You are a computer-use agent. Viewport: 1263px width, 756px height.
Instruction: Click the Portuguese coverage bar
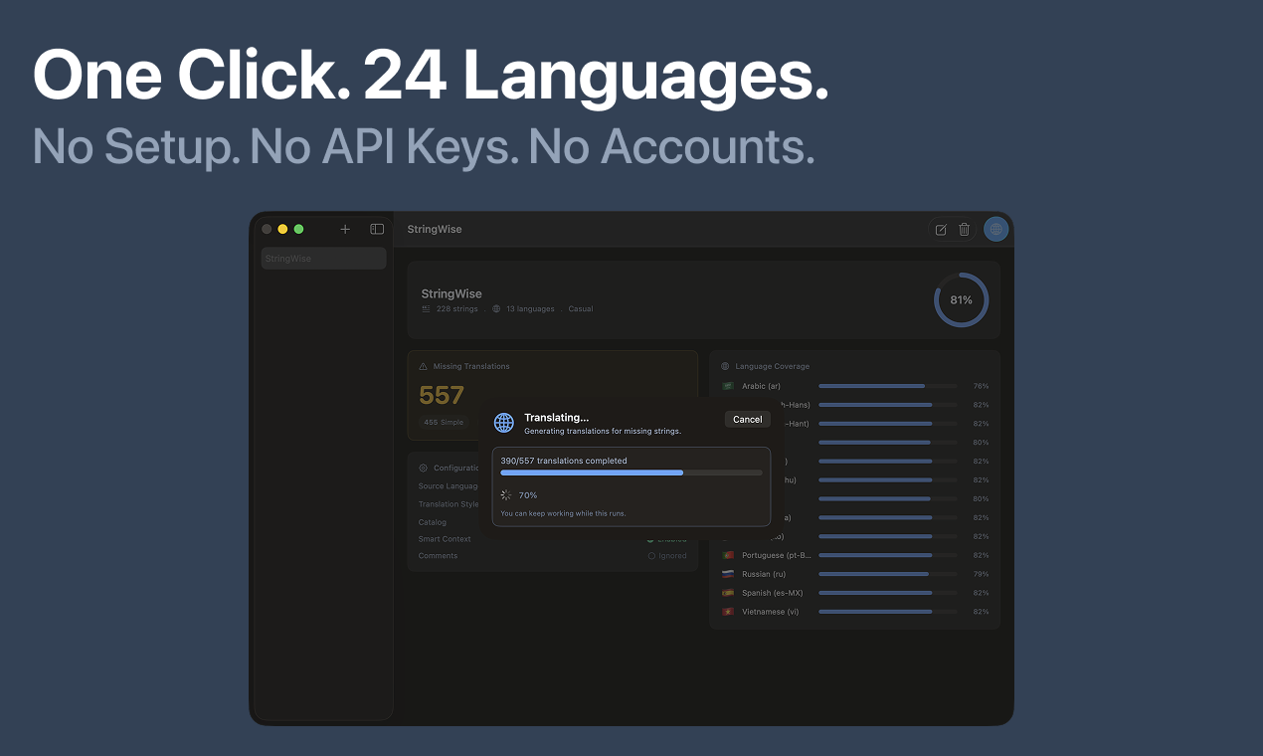888,555
